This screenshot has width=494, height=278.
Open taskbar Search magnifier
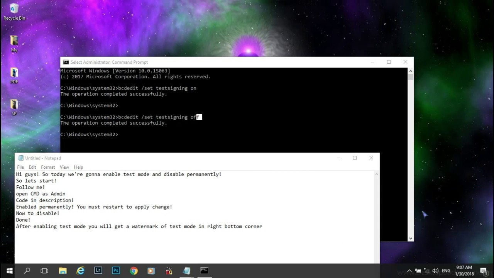(x=27, y=271)
